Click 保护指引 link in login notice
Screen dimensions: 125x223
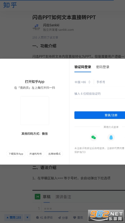coord(80,152)
